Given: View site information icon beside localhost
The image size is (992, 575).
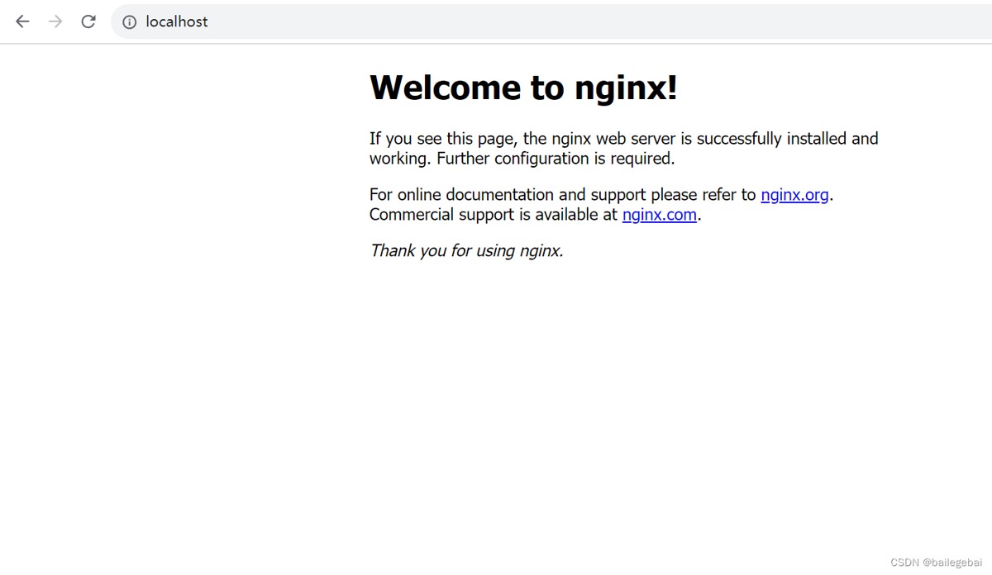Looking at the screenshot, I should tap(129, 22).
